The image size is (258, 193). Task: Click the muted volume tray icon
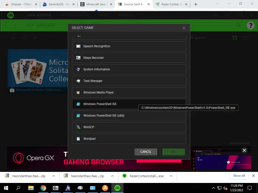[x=225, y=188]
